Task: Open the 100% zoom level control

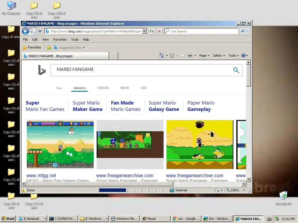Action: click(x=236, y=190)
